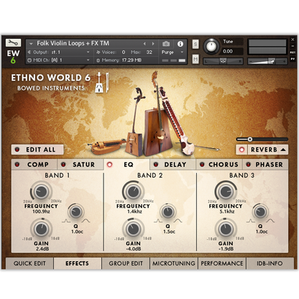This screenshot has height=299, width=299.
Task: Enable the CHORUS effect LED
Action: (202, 165)
